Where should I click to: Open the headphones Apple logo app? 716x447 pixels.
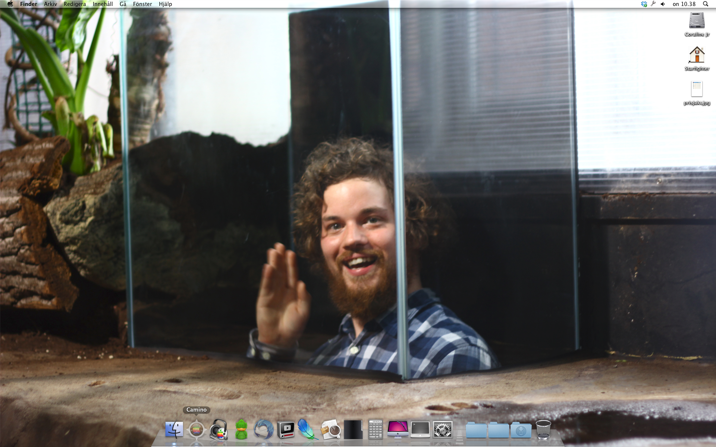tap(219, 430)
